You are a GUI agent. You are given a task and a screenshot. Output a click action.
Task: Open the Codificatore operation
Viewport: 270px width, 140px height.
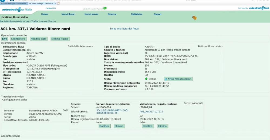click(18, 39)
